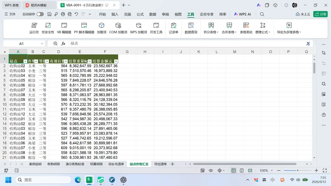The width and height of the screenshot is (331, 186).
Task: Open 宏安全性 macro security settings
Action: [x=48, y=28]
